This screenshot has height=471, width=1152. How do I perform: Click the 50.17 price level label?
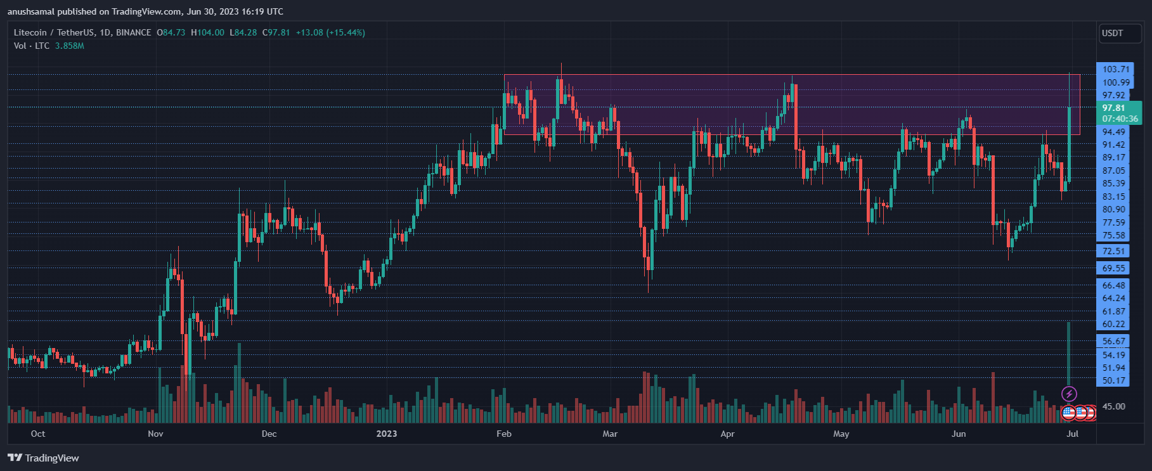(x=1114, y=380)
